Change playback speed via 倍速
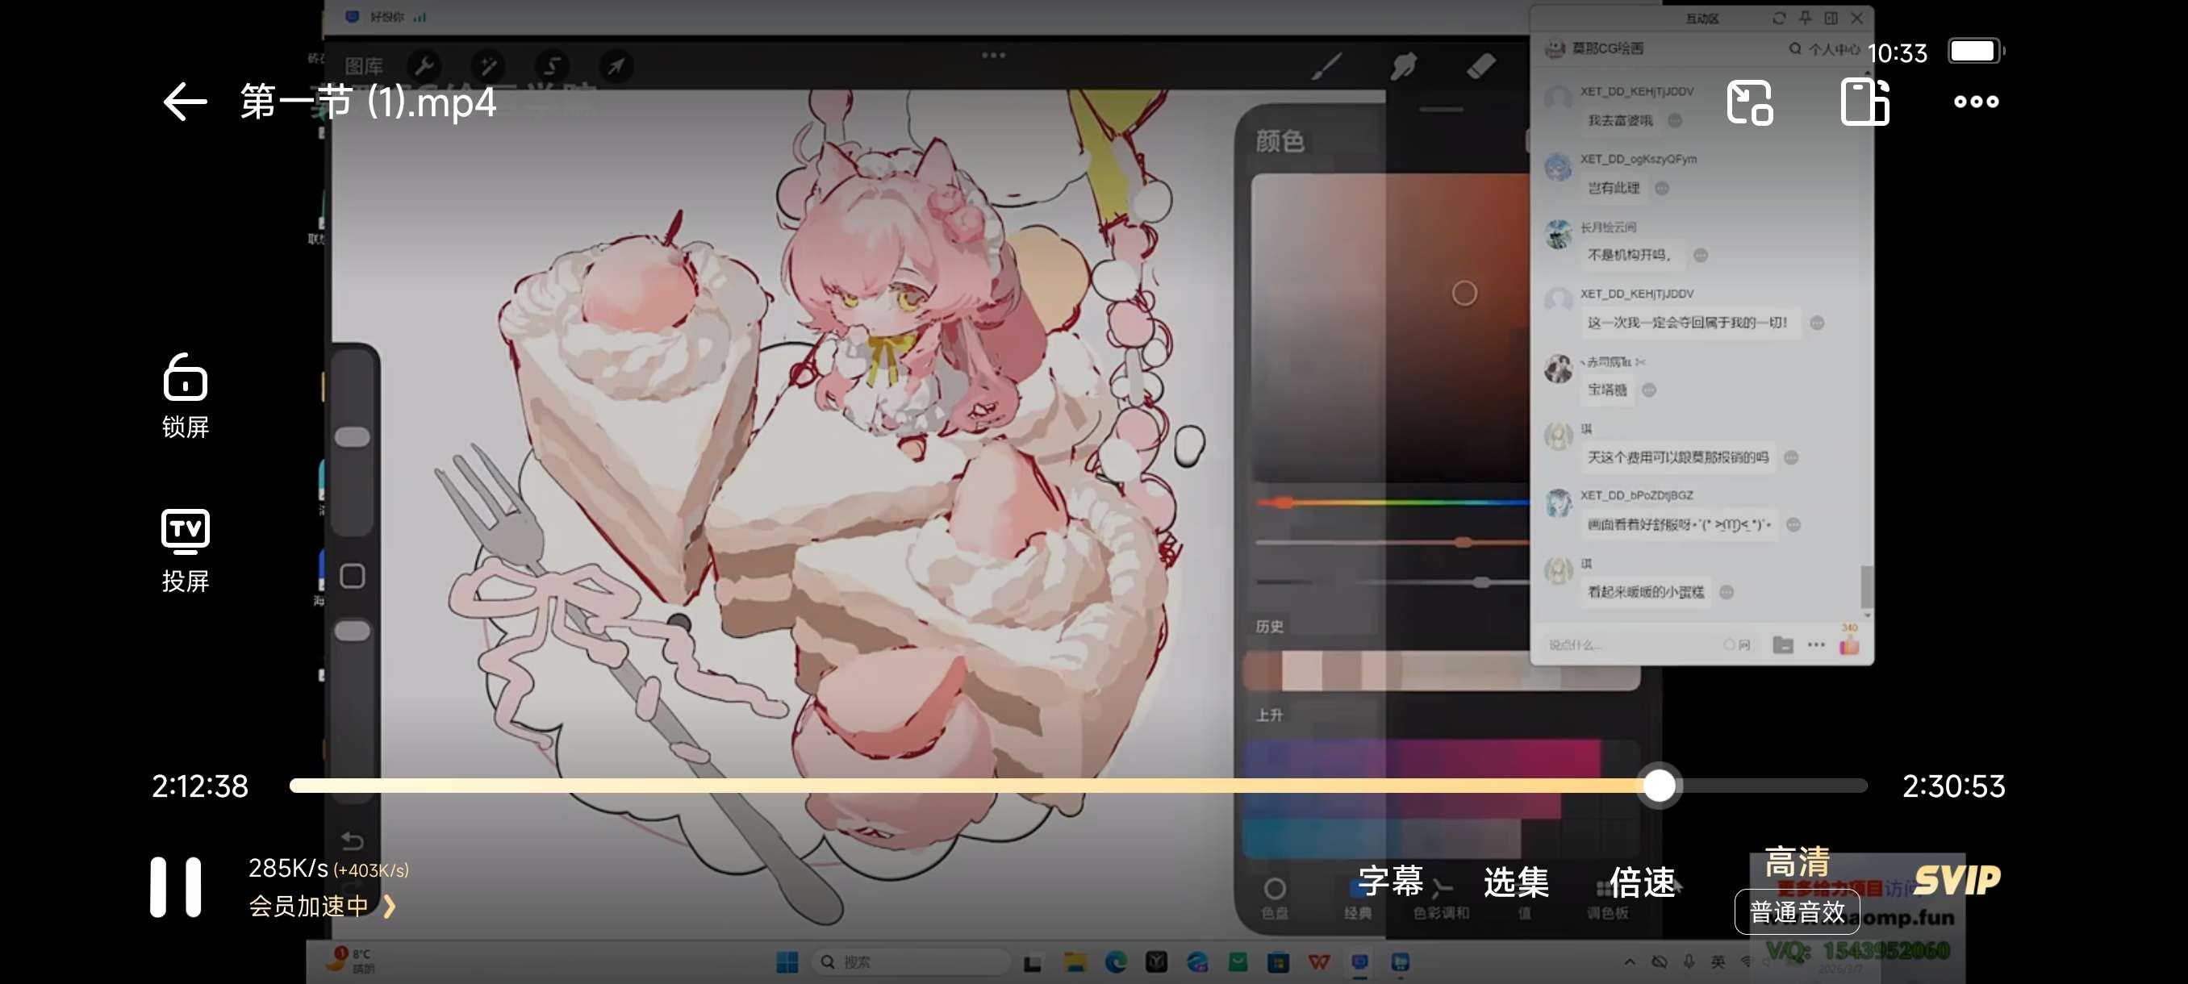2188x984 pixels. (x=1642, y=882)
